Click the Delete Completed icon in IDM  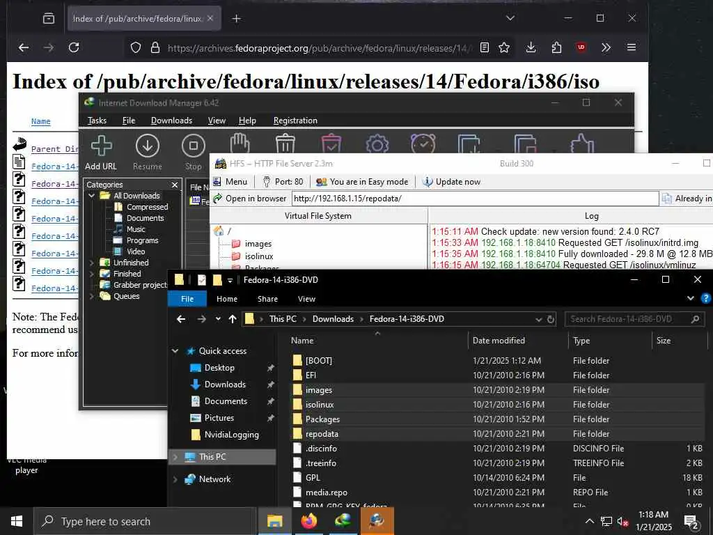(331, 145)
